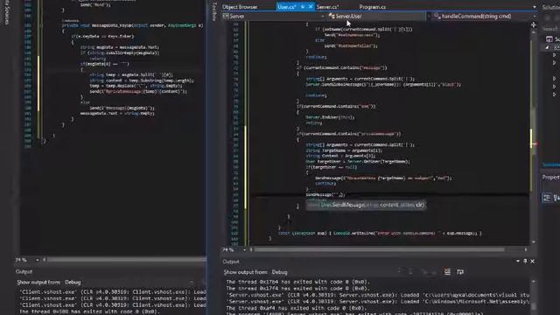This screenshot has width=560, height=315.
Task: Click the right Output panel title
Action: point(231,262)
